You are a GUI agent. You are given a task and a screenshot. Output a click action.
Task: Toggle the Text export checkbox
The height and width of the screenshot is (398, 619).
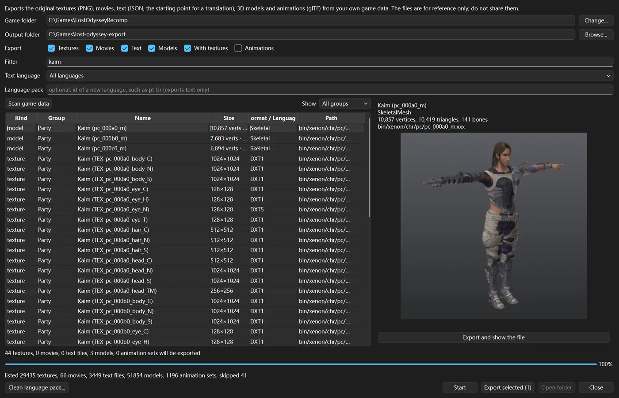pyautogui.click(x=125, y=48)
